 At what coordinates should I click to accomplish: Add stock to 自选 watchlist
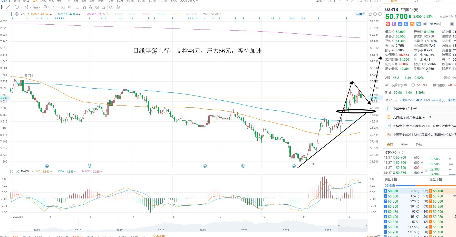click(435, 24)
